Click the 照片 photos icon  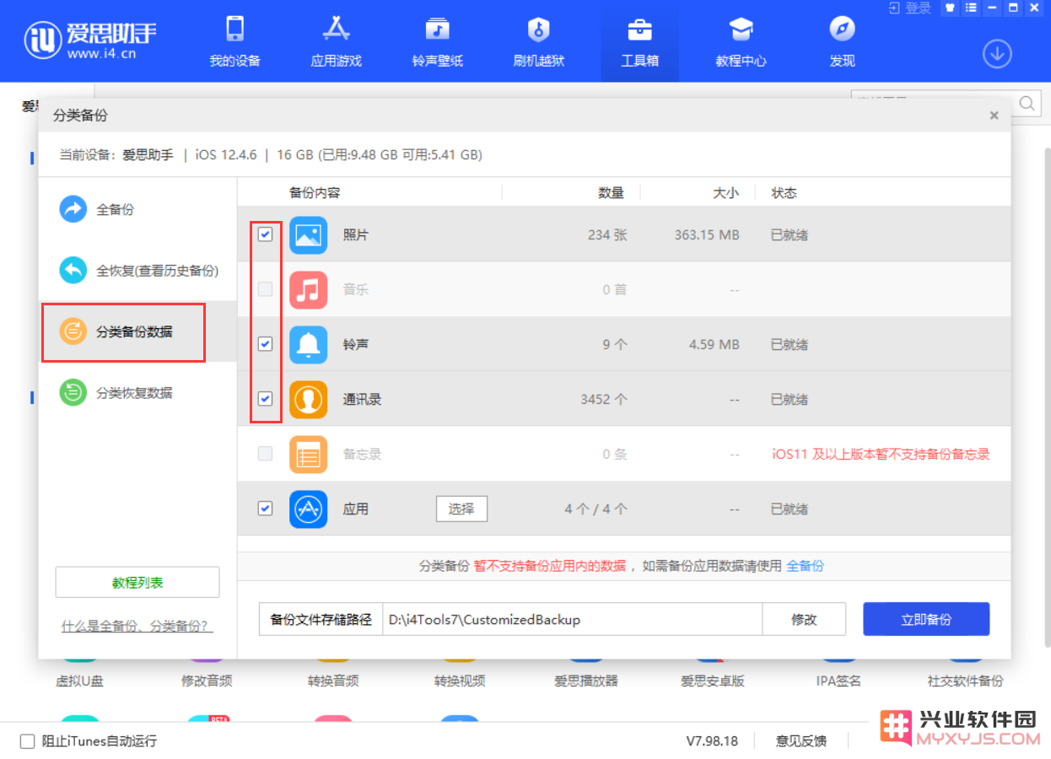309,235
